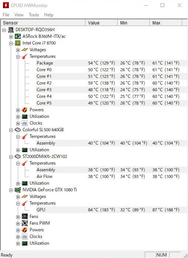Open the View menu
The height and width of the screenshot is (258, 188).
tap(19, 15)
